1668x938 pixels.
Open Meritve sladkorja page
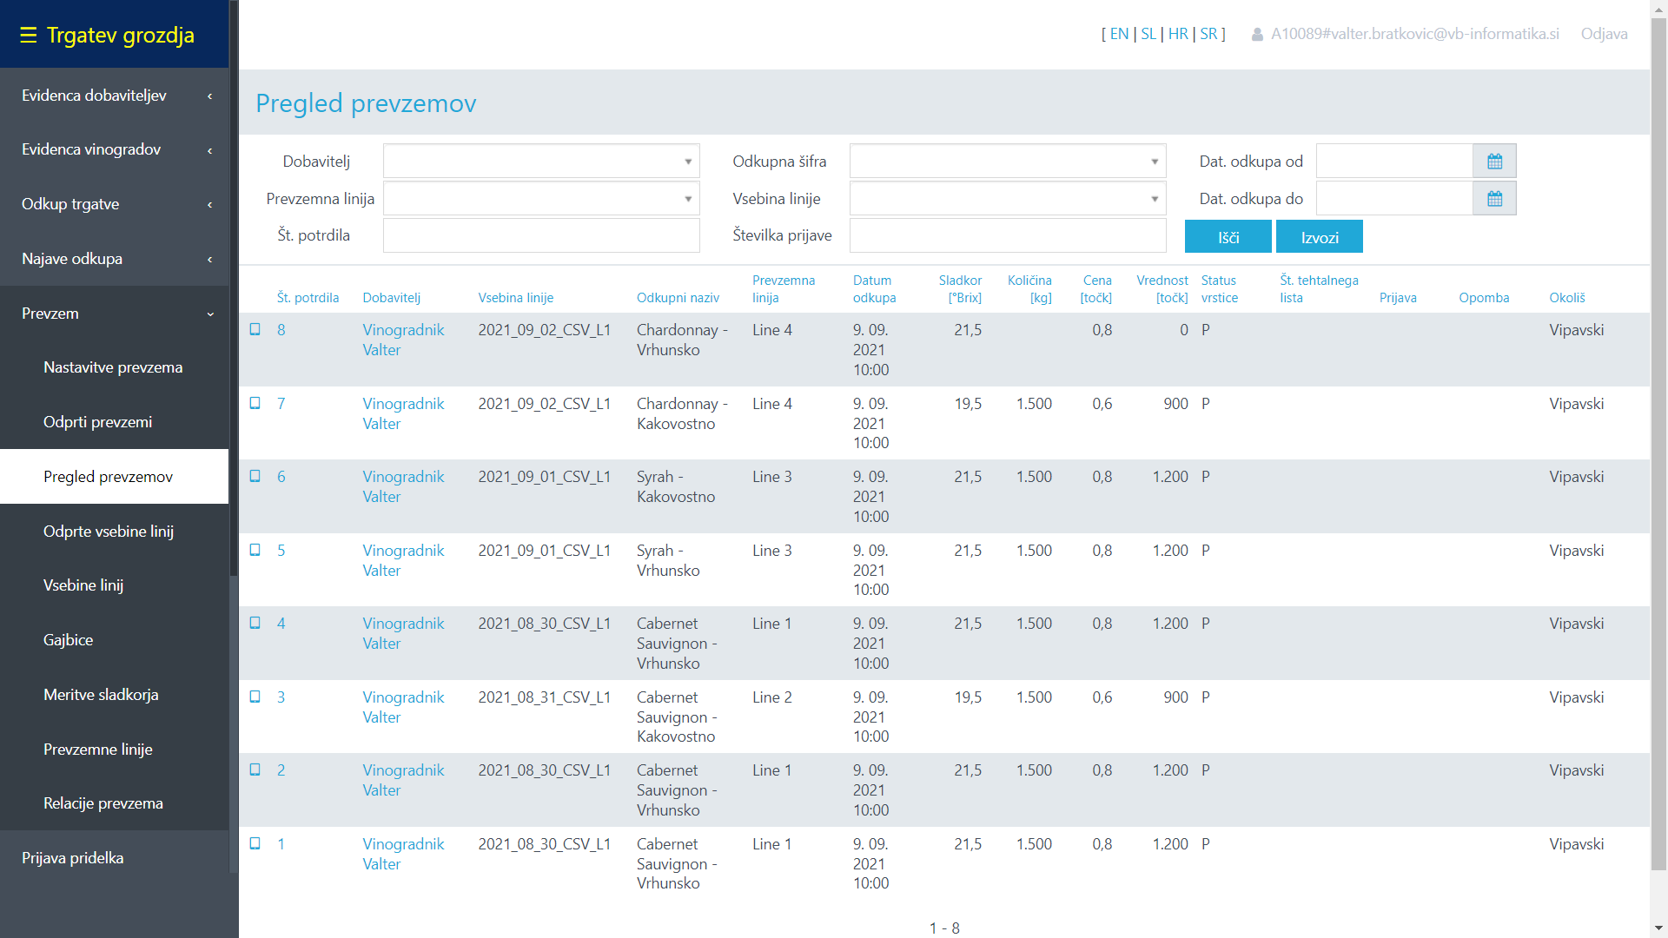(x=115, y=695)
